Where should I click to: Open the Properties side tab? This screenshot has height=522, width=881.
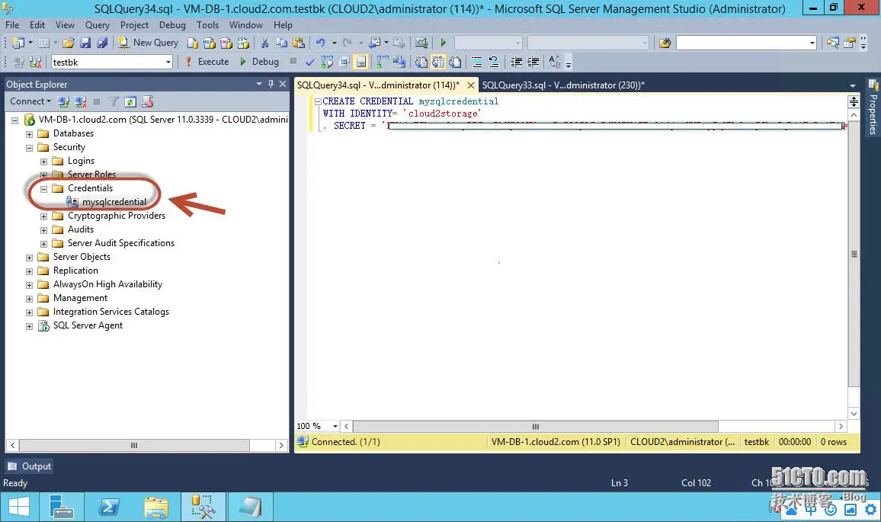[x=873, y=107]
